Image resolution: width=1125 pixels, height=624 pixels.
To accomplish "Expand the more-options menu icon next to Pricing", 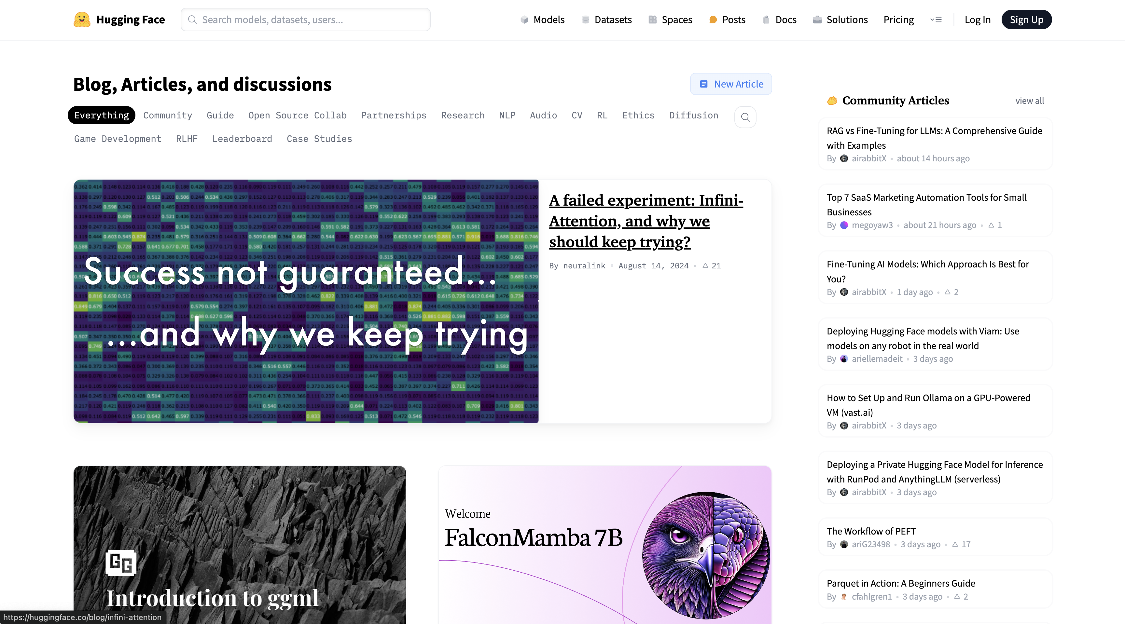I will [936, 20].
